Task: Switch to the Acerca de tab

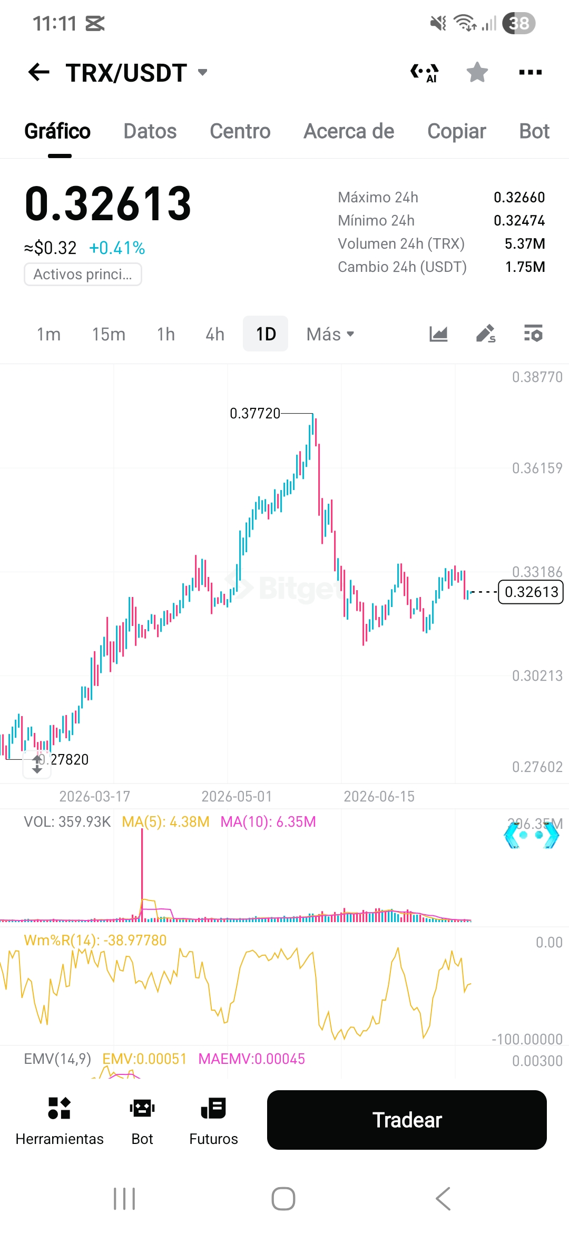Action: coord(349,131)
